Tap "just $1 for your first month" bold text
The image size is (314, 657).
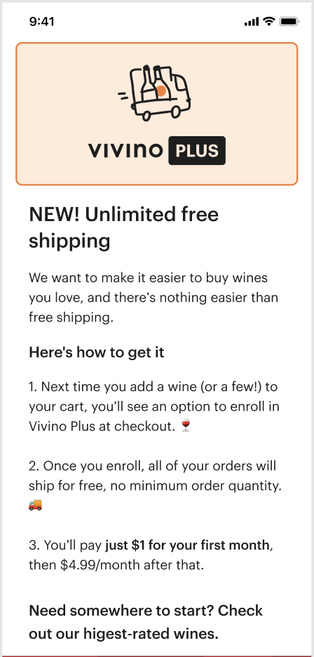[x=186, y=545]
